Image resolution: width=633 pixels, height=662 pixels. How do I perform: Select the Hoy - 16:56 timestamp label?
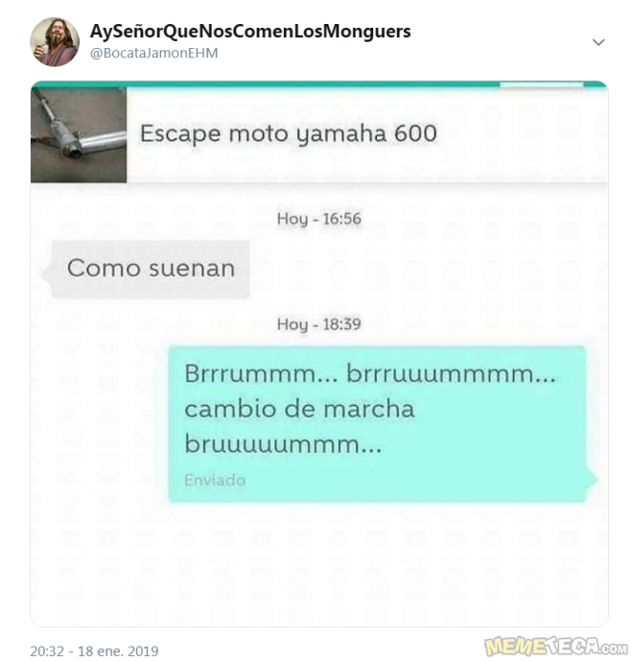click(x=319, y=219)
